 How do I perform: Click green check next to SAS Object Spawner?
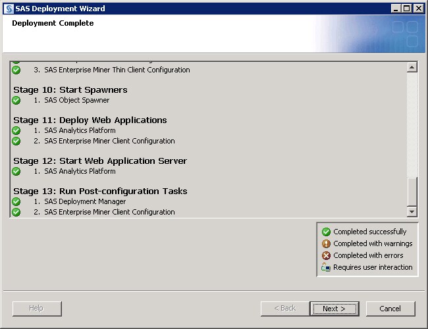[16, 101]
